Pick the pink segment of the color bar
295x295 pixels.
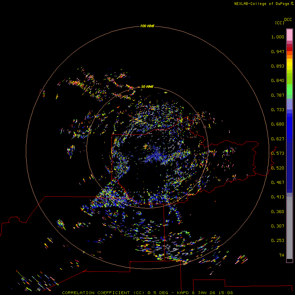click(x=289, y=35)
